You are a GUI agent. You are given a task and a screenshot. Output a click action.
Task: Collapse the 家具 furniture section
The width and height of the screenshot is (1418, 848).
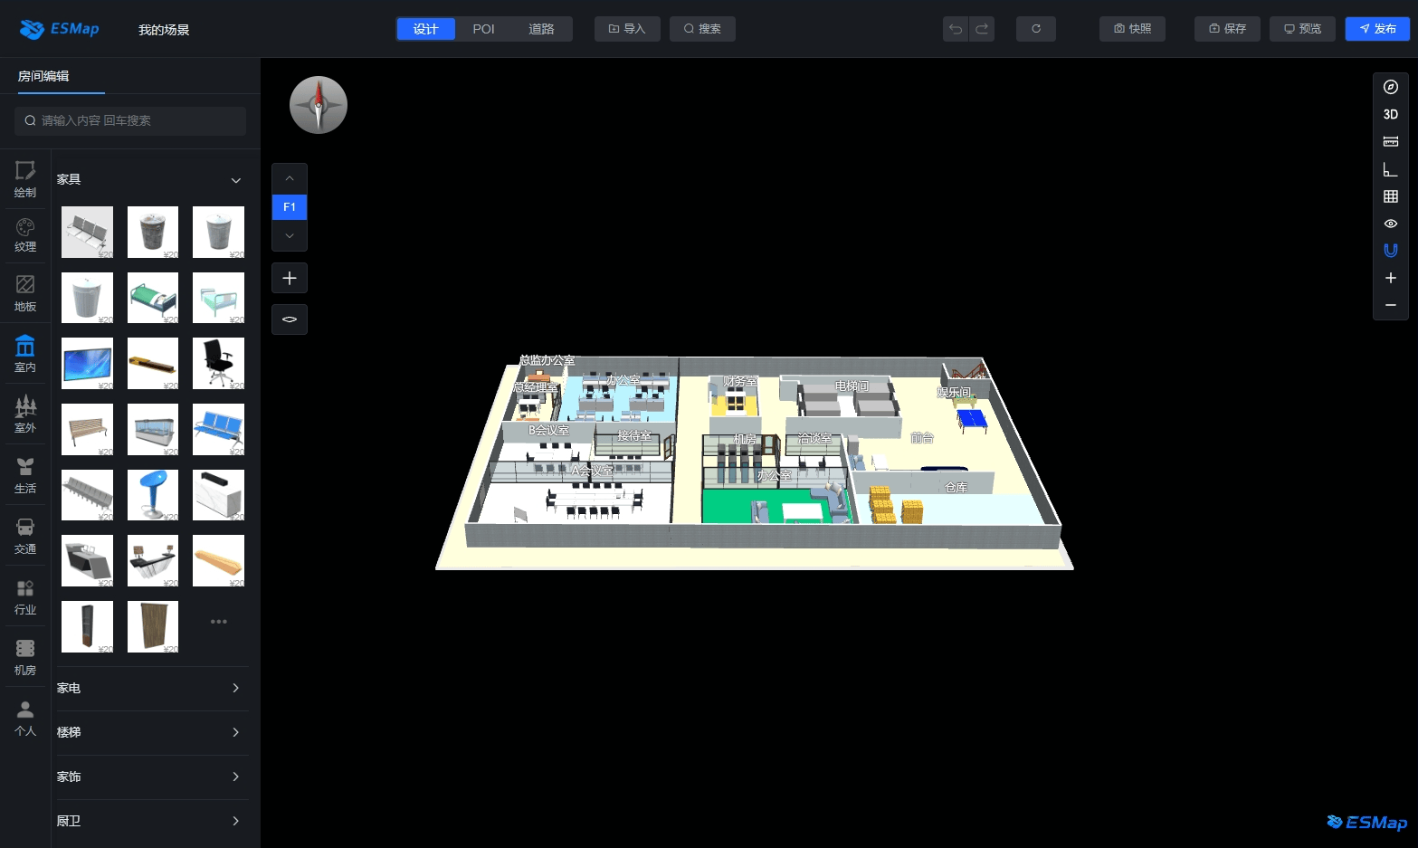click(x=236, y=180)
